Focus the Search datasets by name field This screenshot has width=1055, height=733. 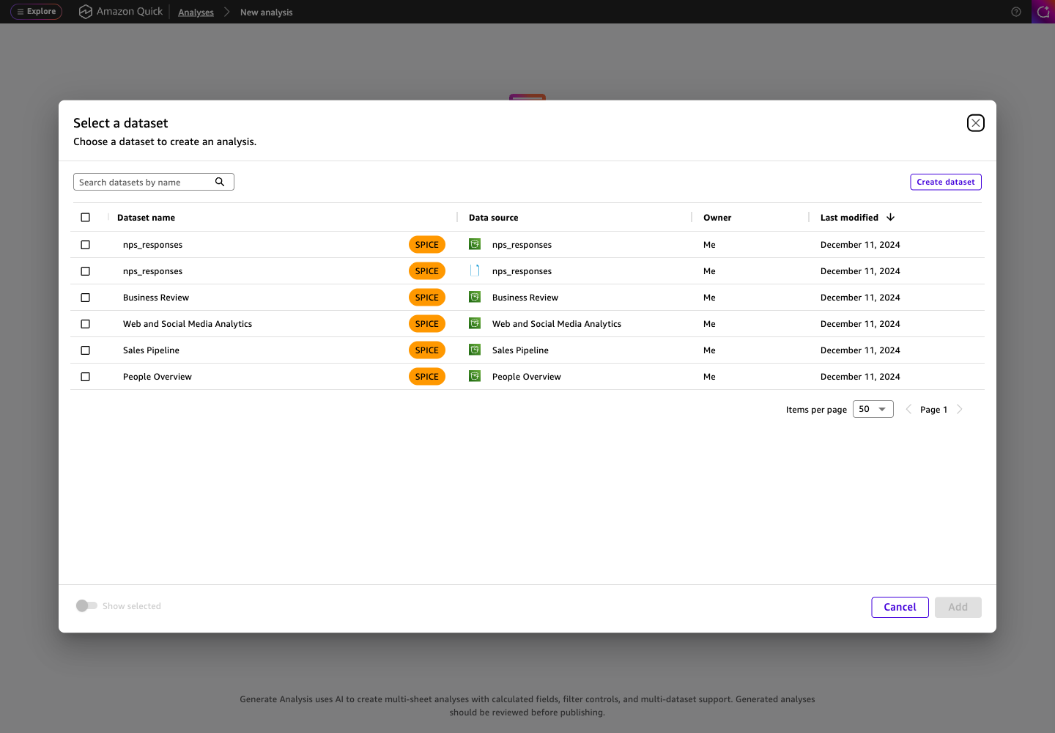pos(154,182)
